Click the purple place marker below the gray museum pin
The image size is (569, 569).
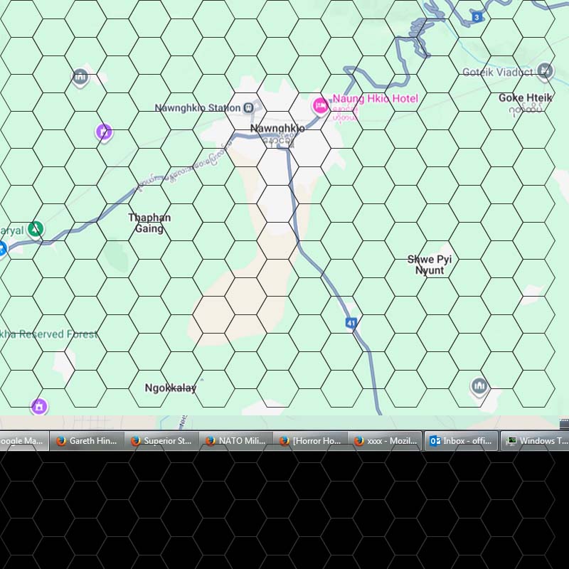click(104, 133)
